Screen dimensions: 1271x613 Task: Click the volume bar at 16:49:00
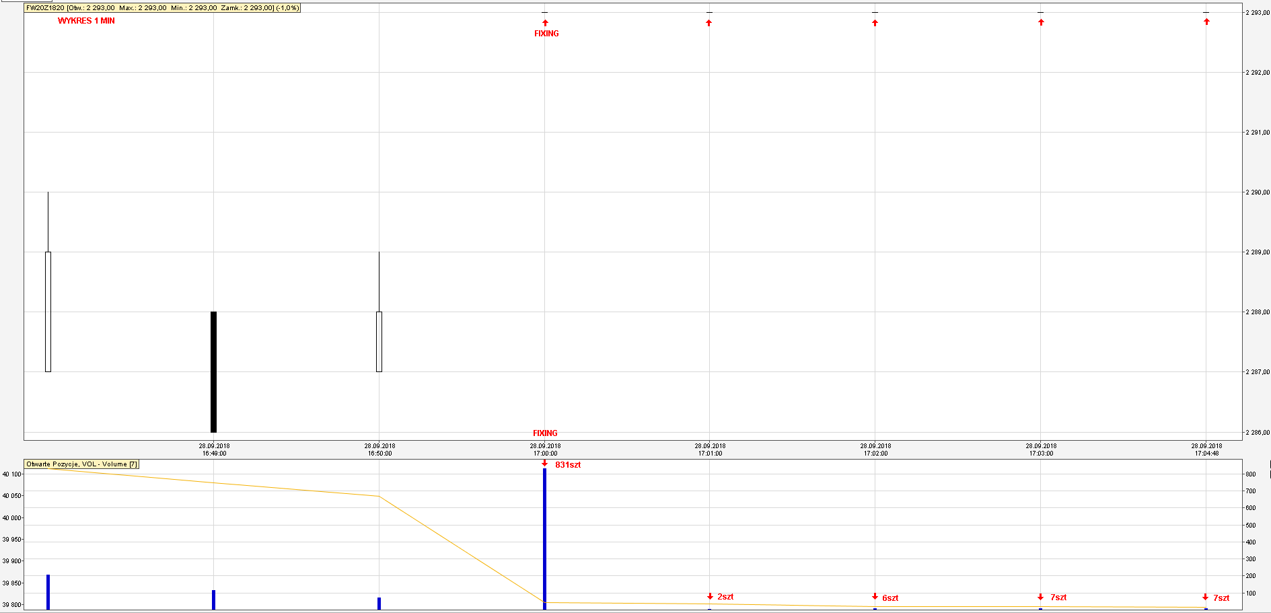click(x=213, y=600)
